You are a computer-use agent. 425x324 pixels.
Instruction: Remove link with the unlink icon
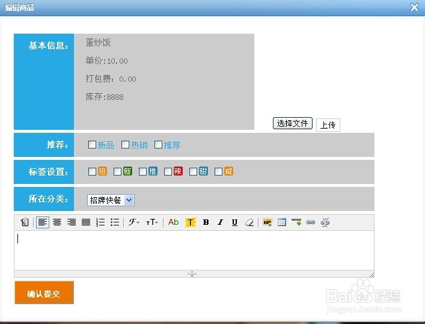(x=325, y=222)
